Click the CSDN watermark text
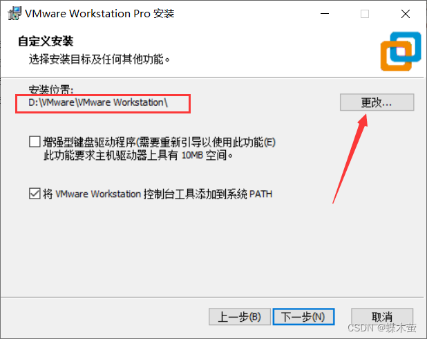Screen dimensions: 427x339 coord(382,327)
